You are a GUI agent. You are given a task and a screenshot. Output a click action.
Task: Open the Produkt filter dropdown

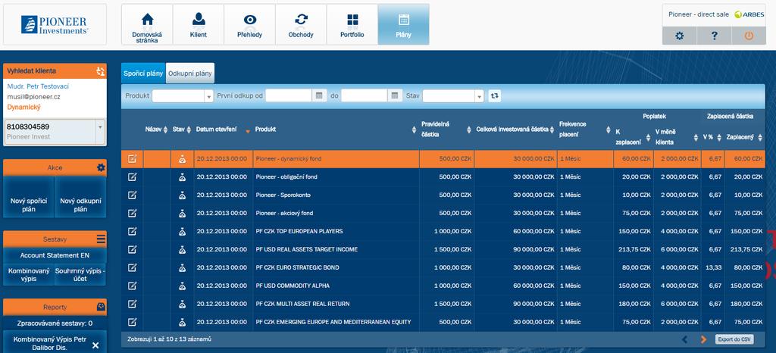pyautogui.click(x=208, y=96)
